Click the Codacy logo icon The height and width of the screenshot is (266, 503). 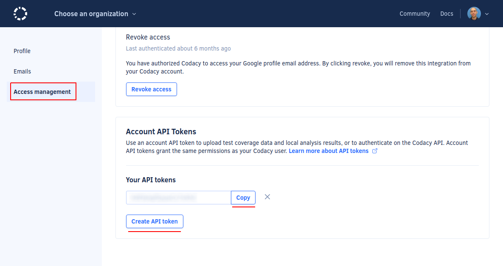20,14
